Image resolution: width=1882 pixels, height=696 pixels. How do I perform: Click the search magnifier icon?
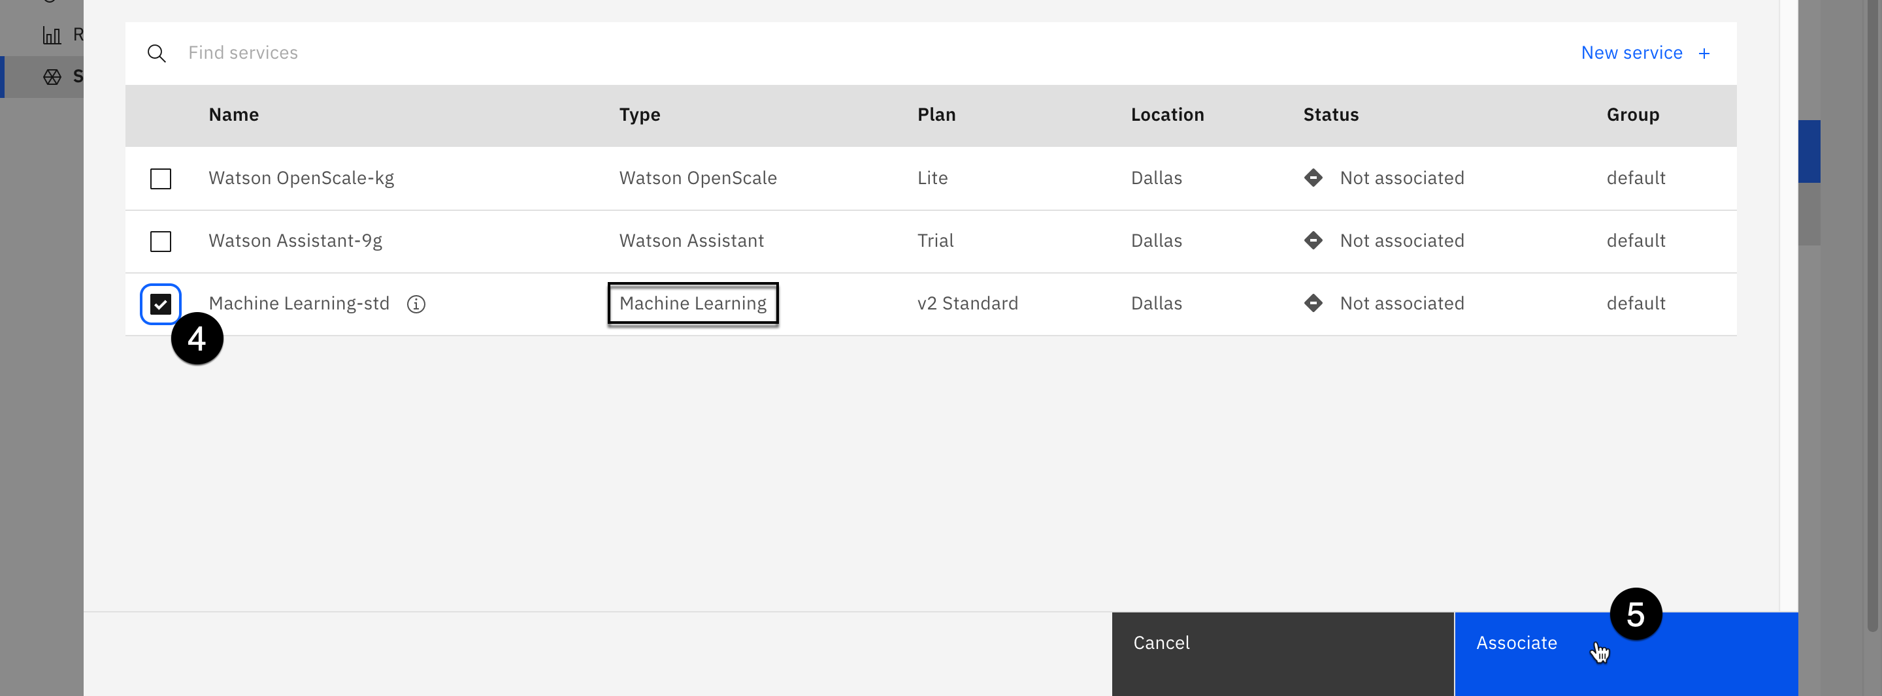[x=156, y=54]
